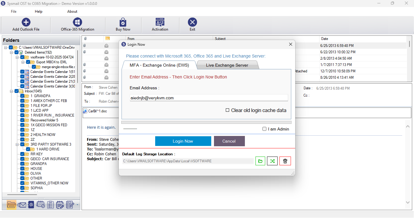Collapse the Inbox(1045) tree node

click(12, 91)
